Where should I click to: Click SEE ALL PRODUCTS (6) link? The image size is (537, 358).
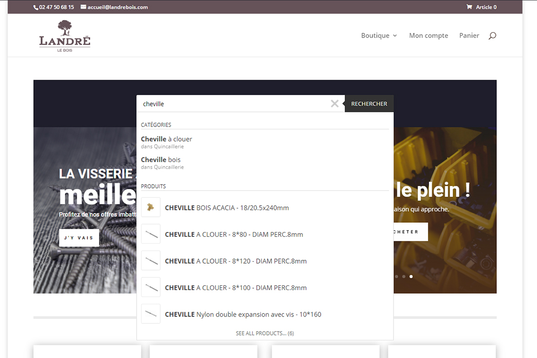(x=265, y=333)
